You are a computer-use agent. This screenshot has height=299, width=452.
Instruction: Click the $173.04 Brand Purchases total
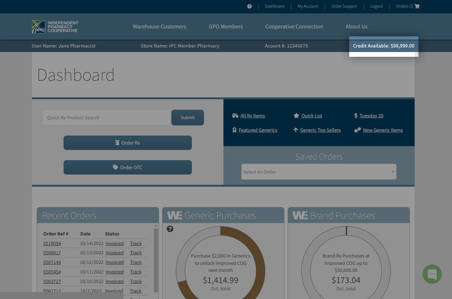coord(346,280)
